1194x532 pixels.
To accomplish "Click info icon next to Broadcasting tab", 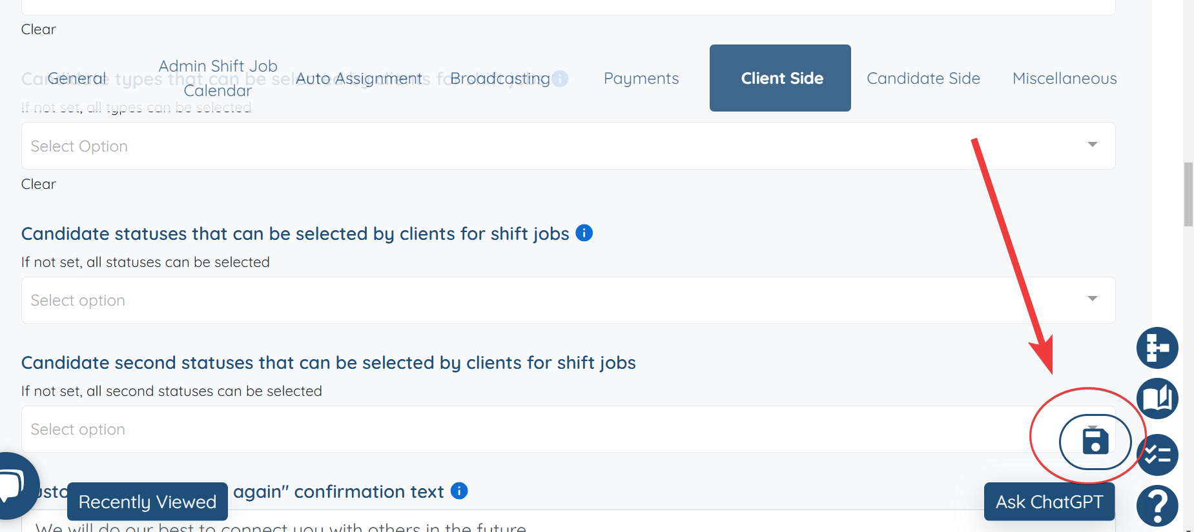I will pyautogui.click(x=561, y=79).
